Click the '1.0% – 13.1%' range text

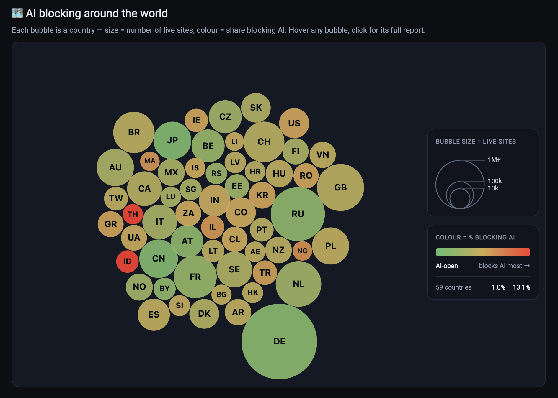point(510,287)
